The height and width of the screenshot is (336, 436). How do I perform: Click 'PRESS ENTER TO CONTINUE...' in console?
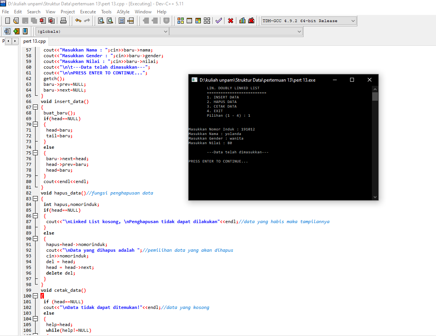click(218, 161)
